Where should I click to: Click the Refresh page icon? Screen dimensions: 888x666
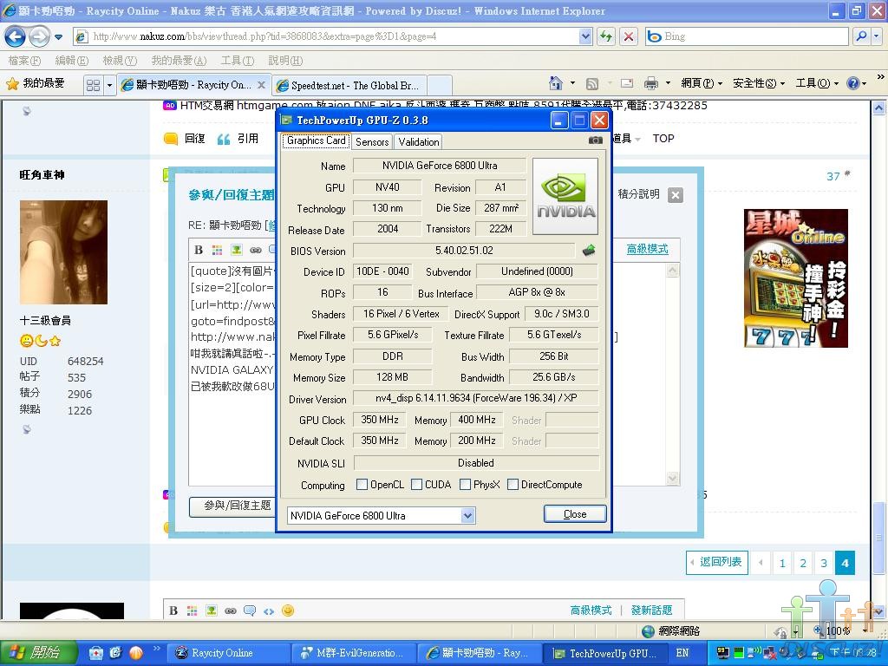click(x=606, y=36)
